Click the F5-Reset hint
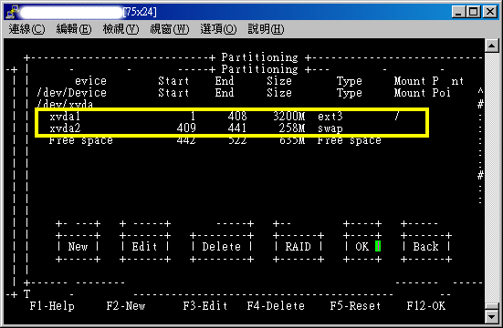 coord(355,306)
